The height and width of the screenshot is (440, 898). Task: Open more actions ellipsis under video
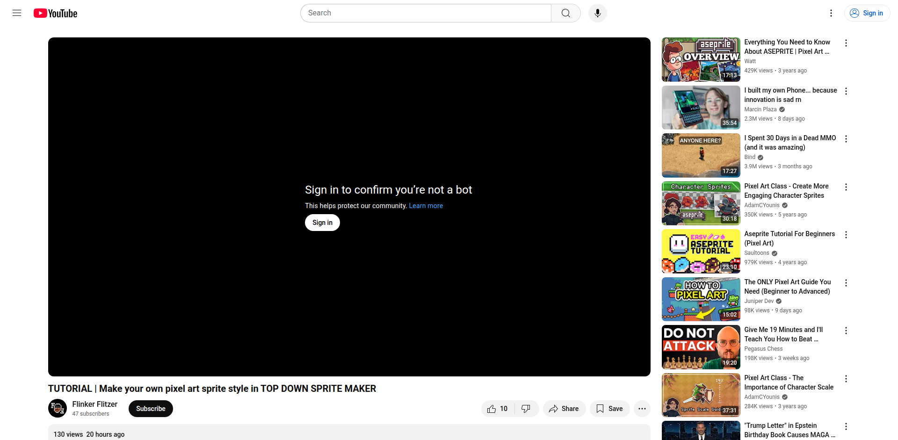(642, 409)
